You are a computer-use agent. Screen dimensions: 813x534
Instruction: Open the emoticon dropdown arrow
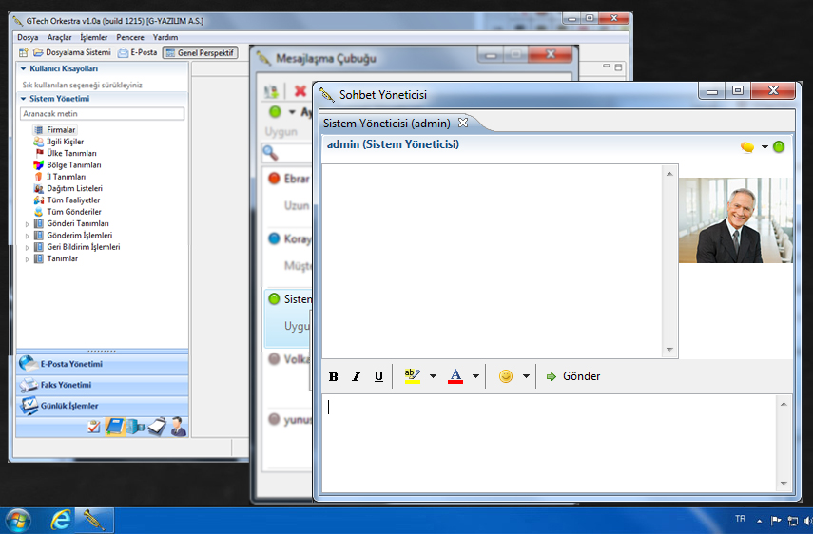click(x=526, y=376)
